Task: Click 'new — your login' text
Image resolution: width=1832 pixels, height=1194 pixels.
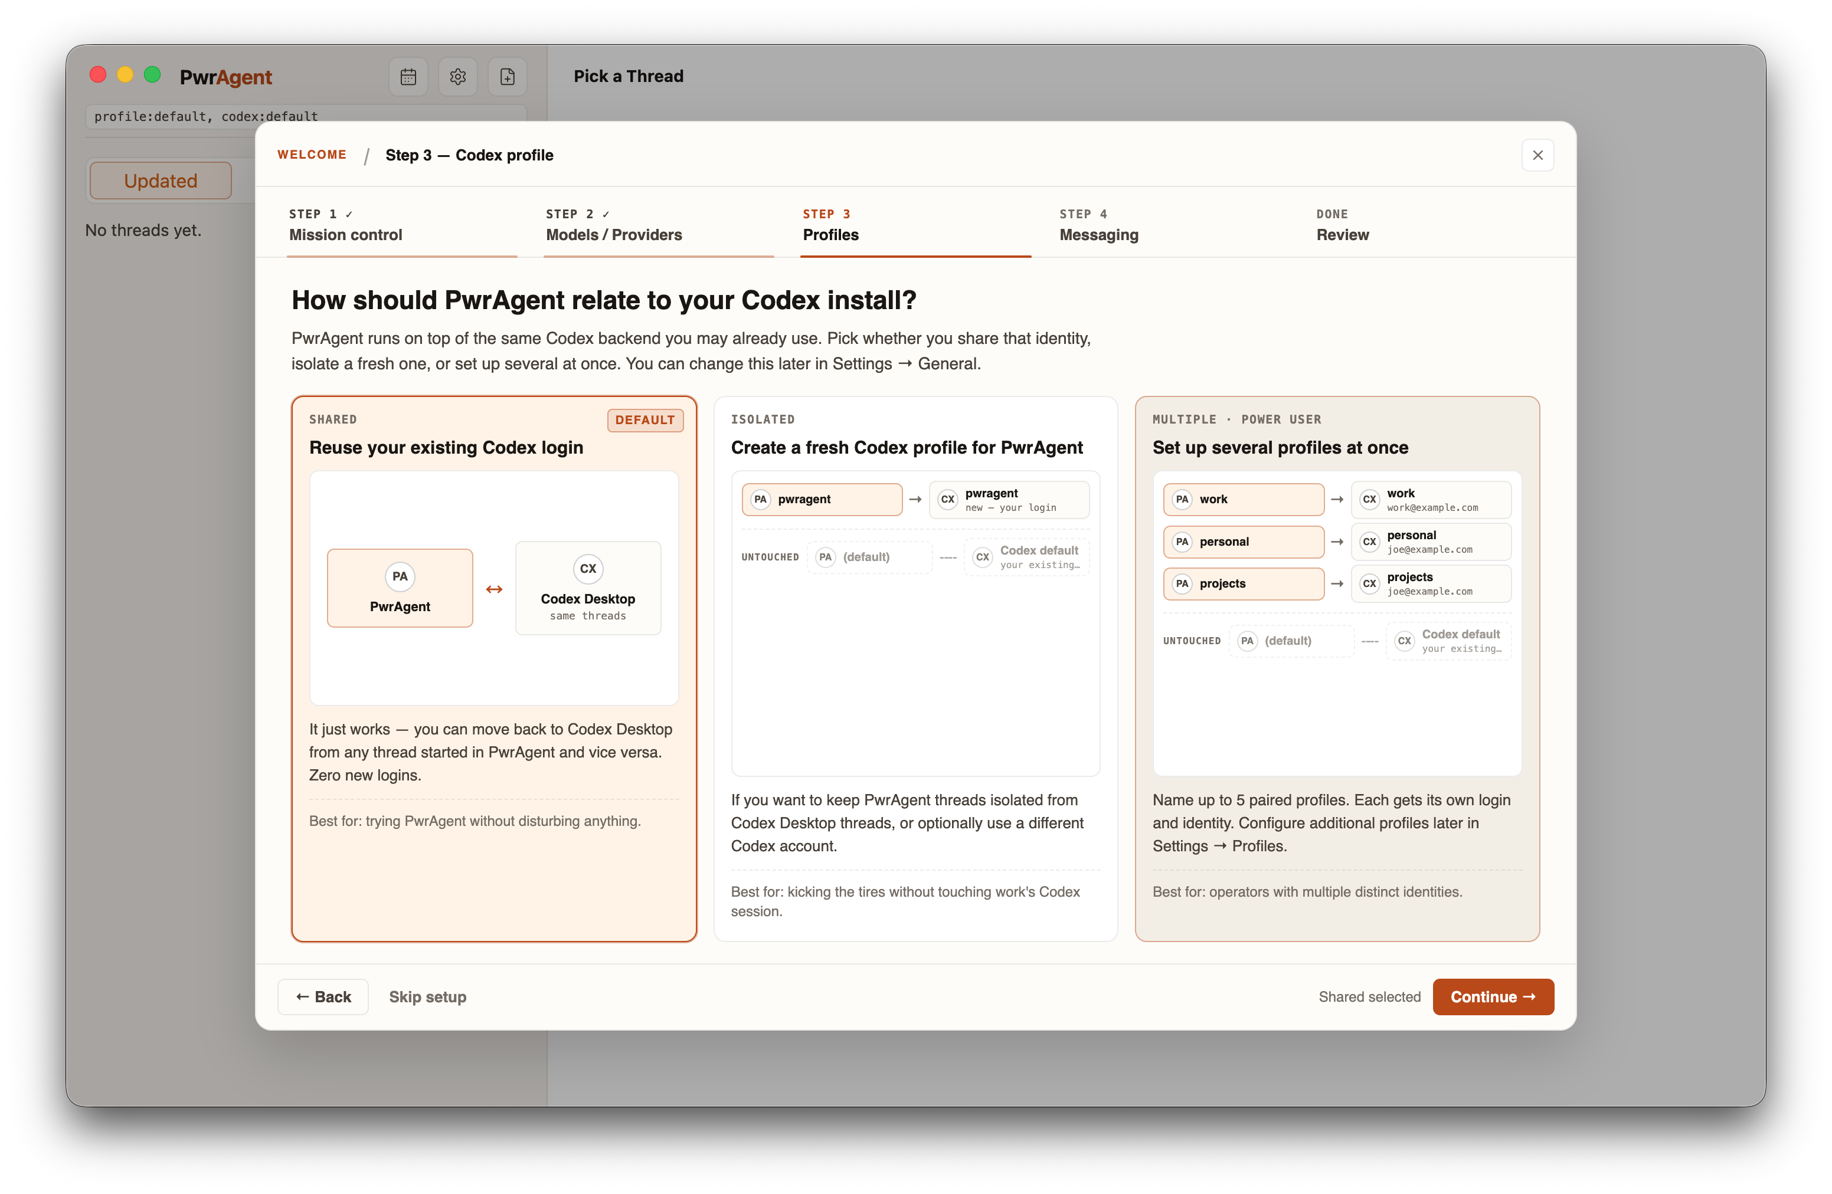Action: (x=1010, y=508)
